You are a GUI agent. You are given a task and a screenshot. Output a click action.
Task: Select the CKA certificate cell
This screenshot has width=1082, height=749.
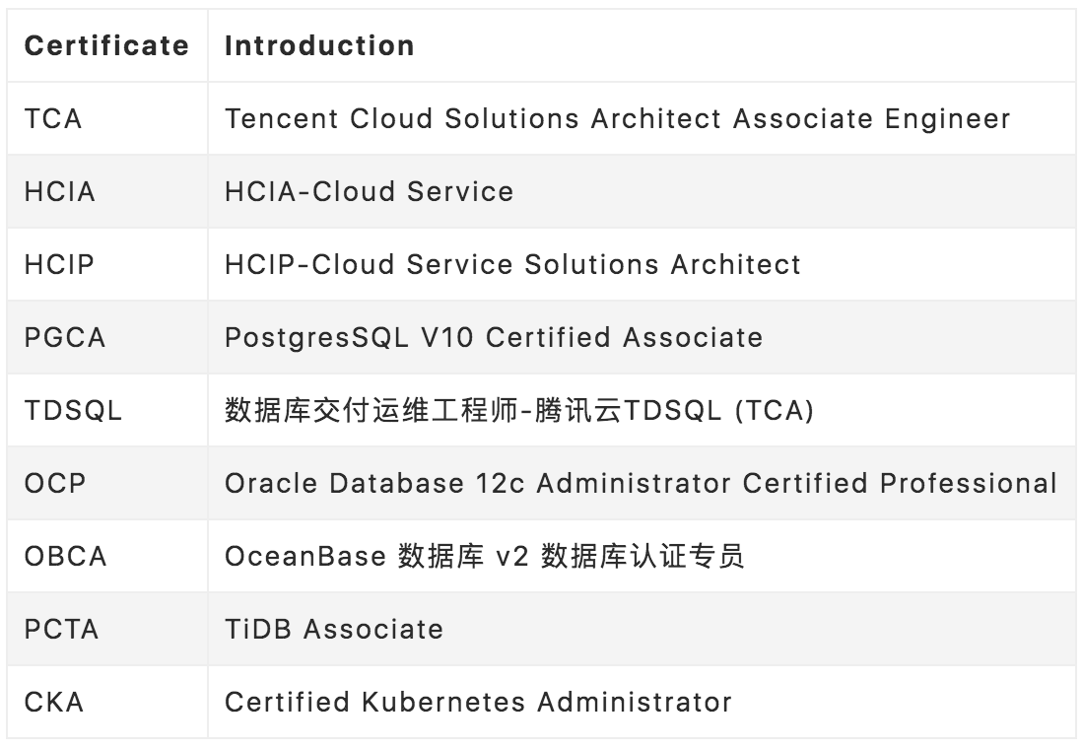pos(54,702)
